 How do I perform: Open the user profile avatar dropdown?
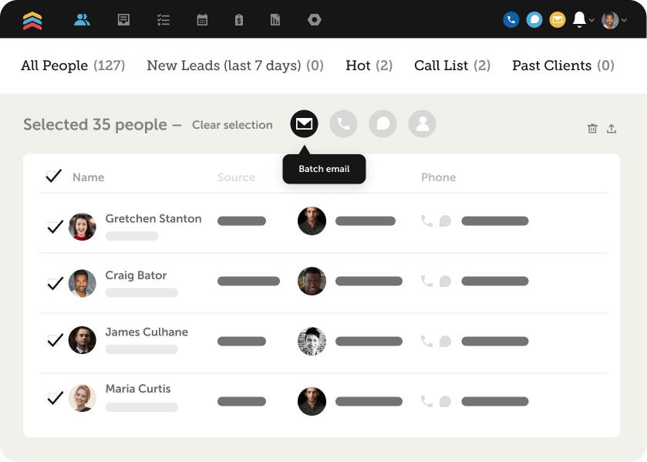click(x=612, y=20)
